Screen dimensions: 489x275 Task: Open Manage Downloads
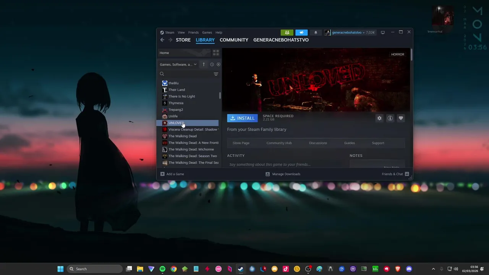pos(283,174)
